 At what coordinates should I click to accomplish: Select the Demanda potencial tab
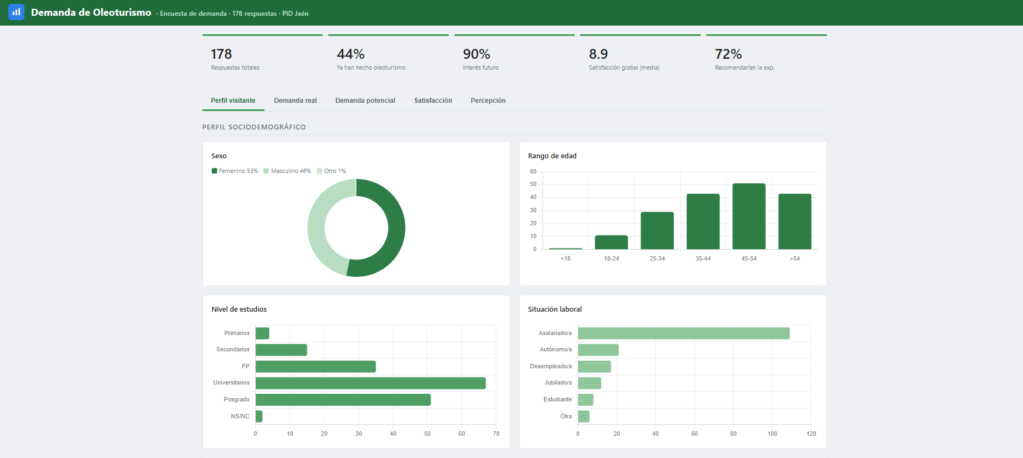click(x=365, y=101)
